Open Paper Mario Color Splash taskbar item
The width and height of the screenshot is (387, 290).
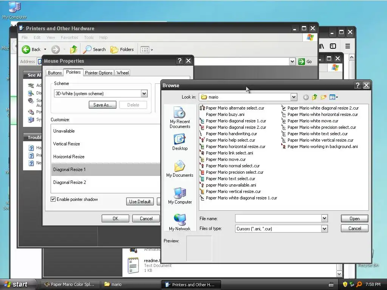click(x=70, y=284)
